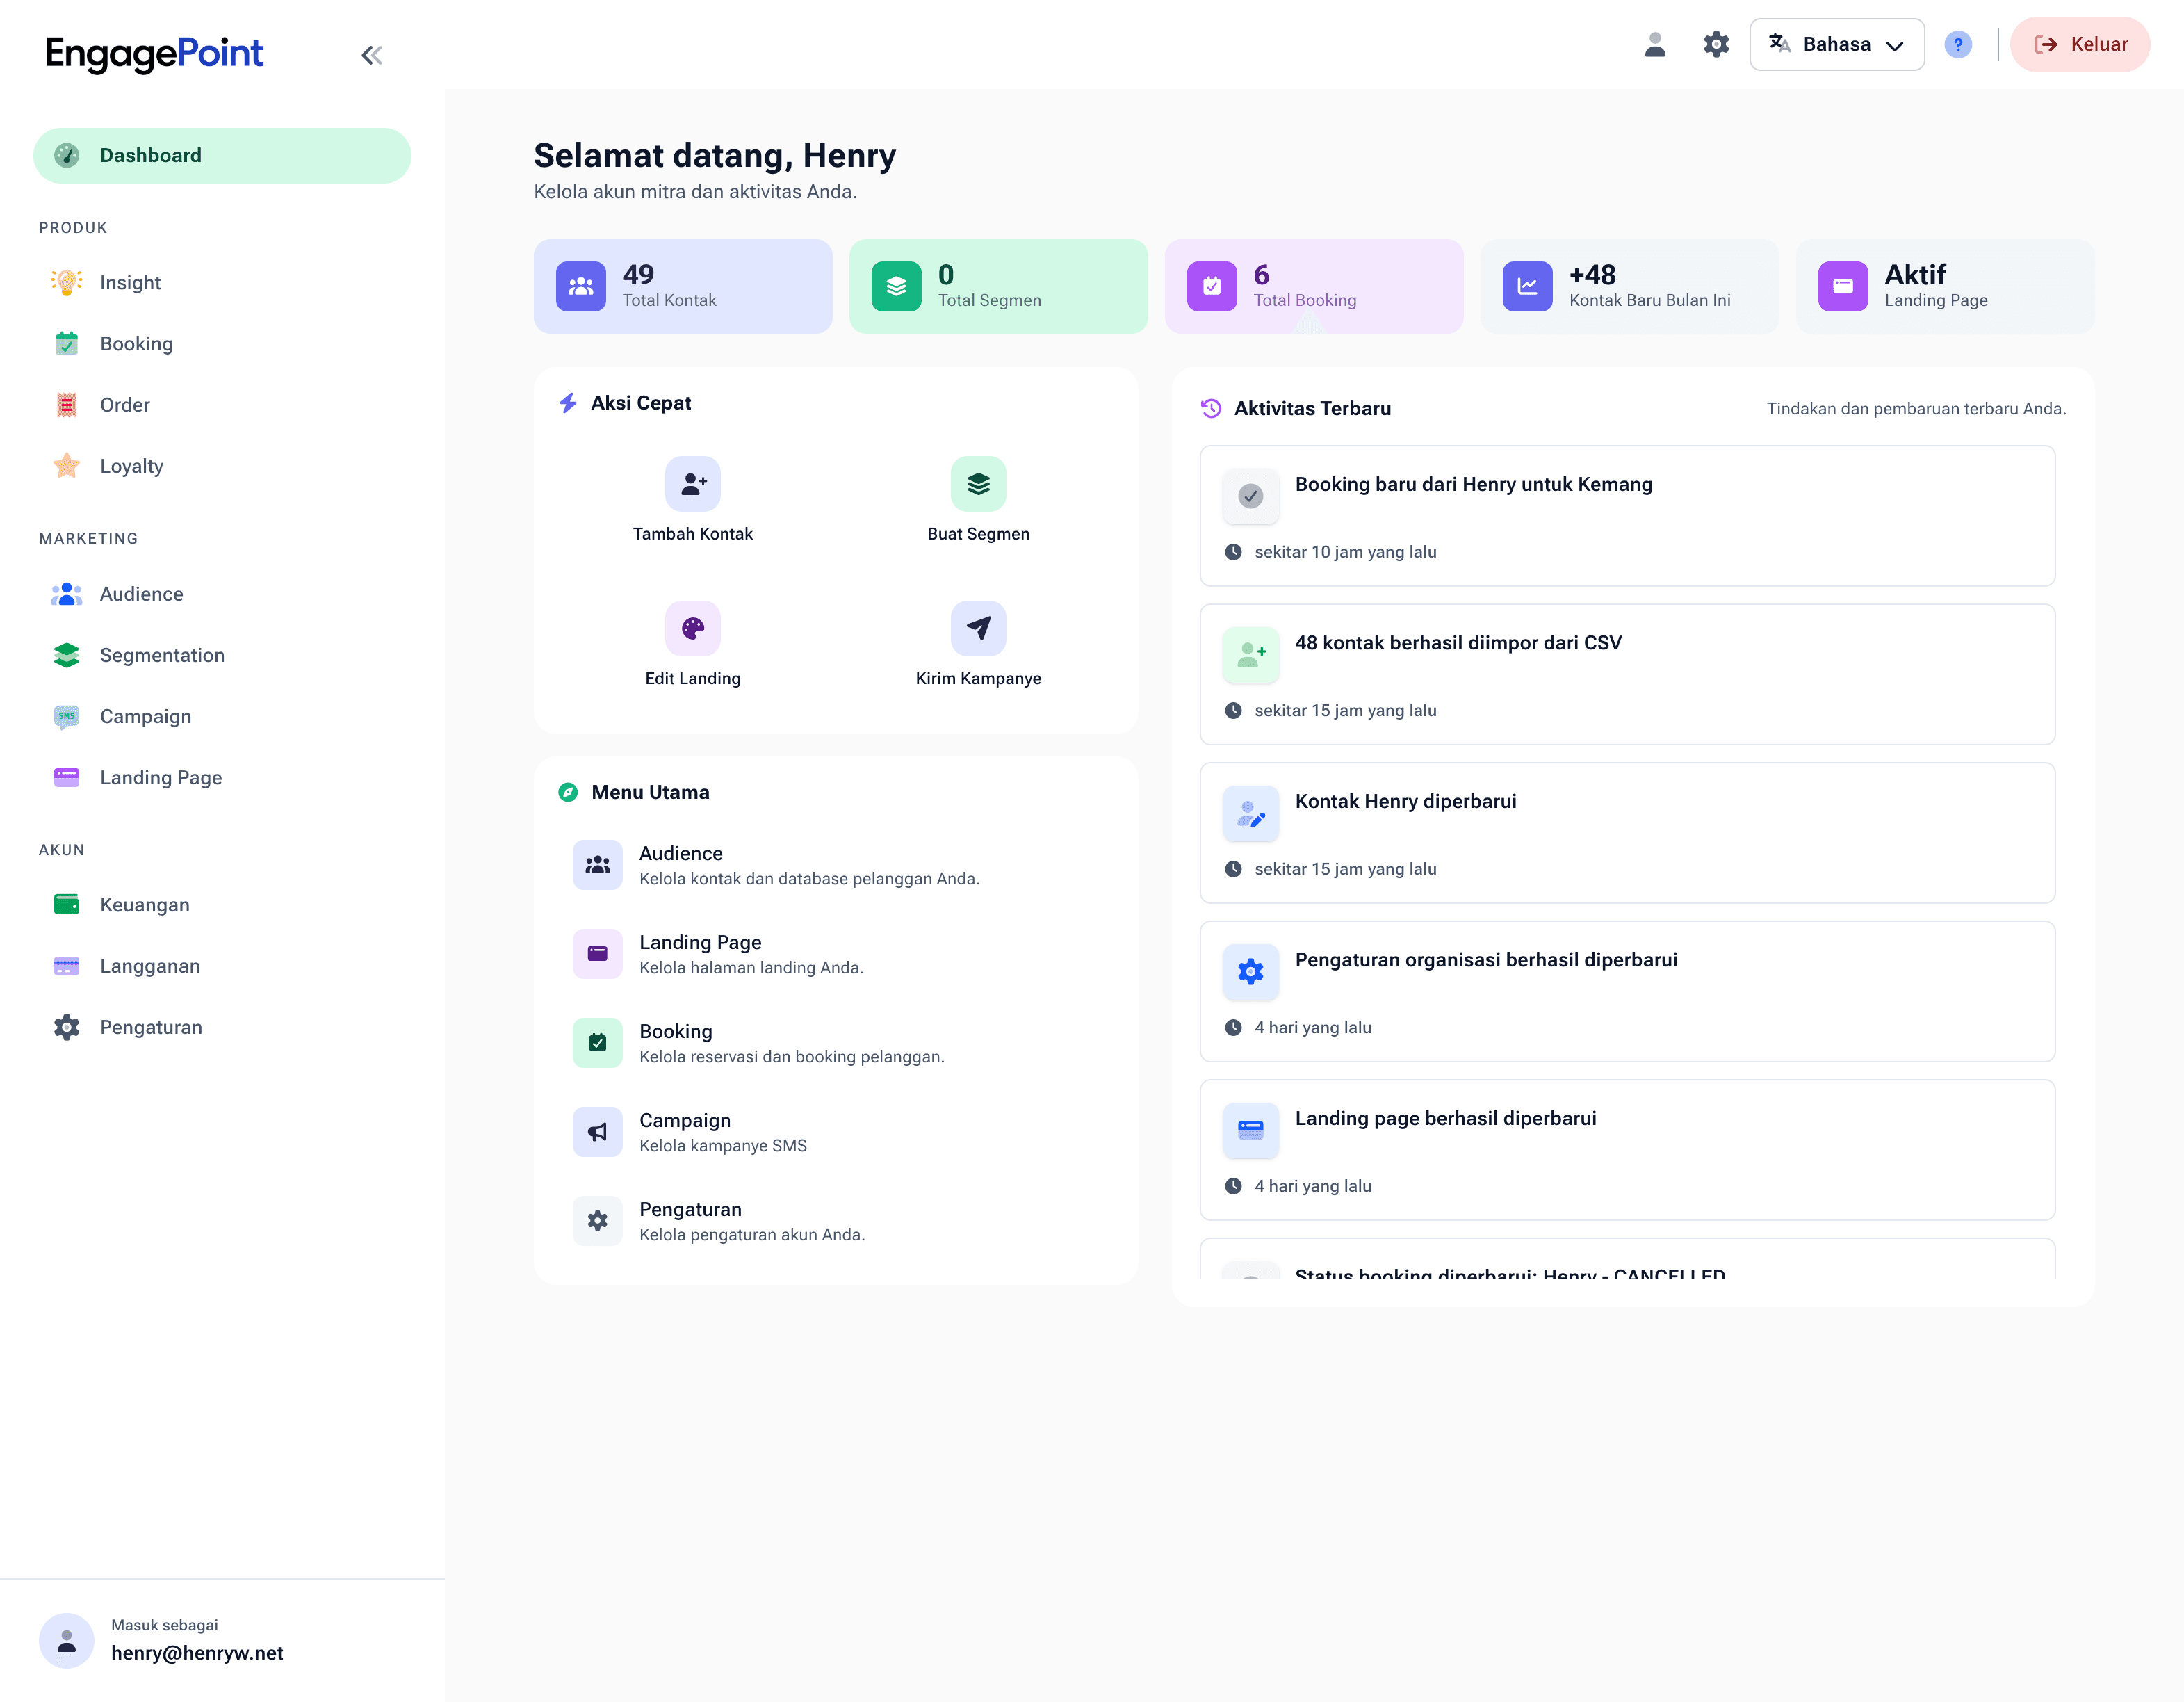Image resolution: width=2184 pixels, height=1702 pixels.
Task: Open the Landing Page status card showing Aktif
Action: coord(1944,286)
